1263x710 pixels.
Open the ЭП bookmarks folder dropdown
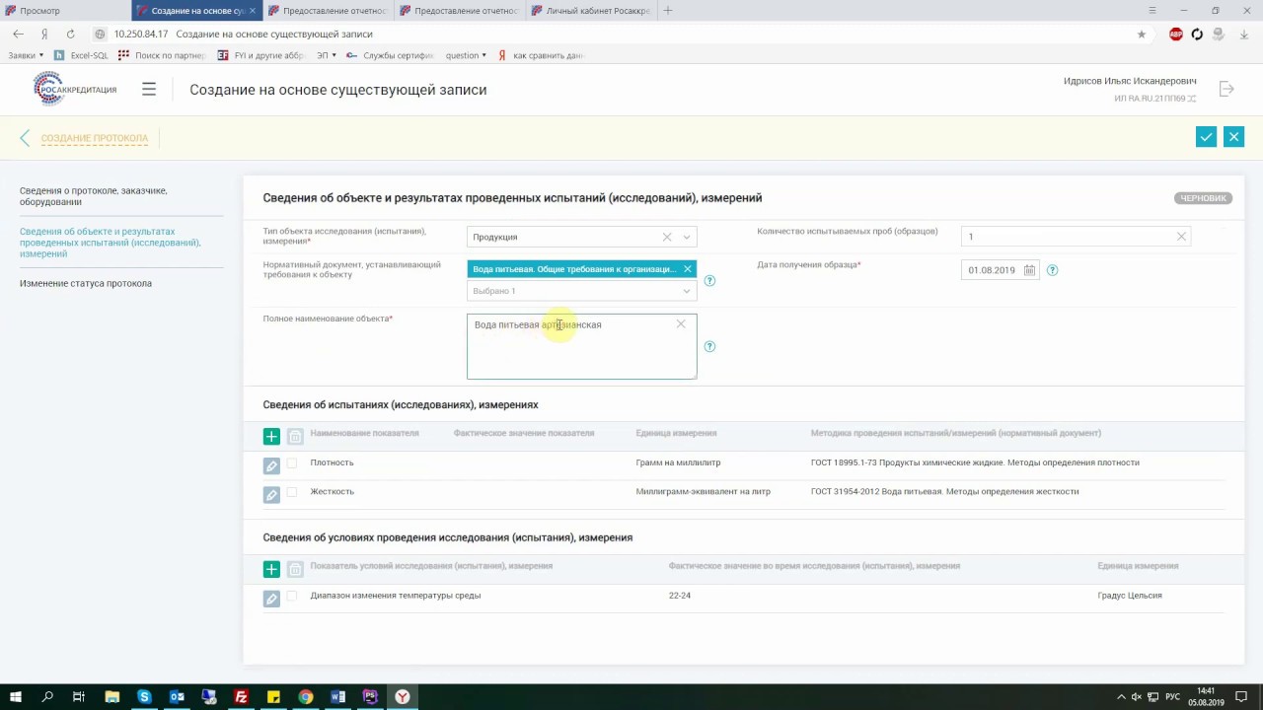tap(327, 55)
